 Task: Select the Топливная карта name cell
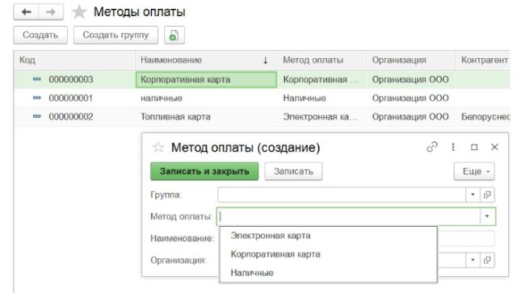206,117
